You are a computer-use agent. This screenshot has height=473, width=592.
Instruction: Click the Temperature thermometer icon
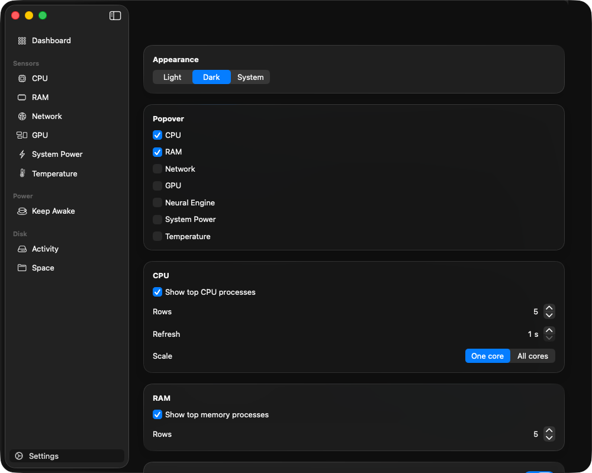click(x=22, y=173)
